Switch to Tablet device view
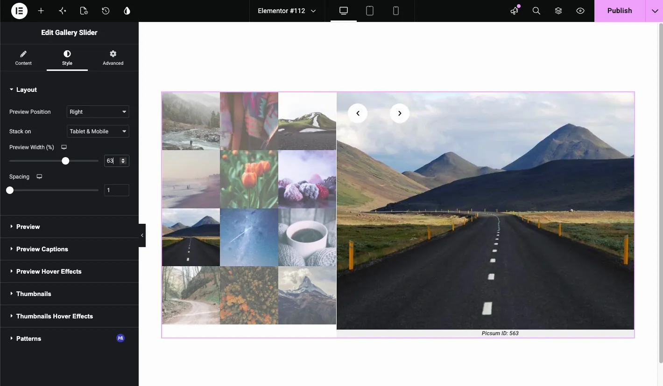This screenshot has height=386, width=663. [x=370, y=11]
